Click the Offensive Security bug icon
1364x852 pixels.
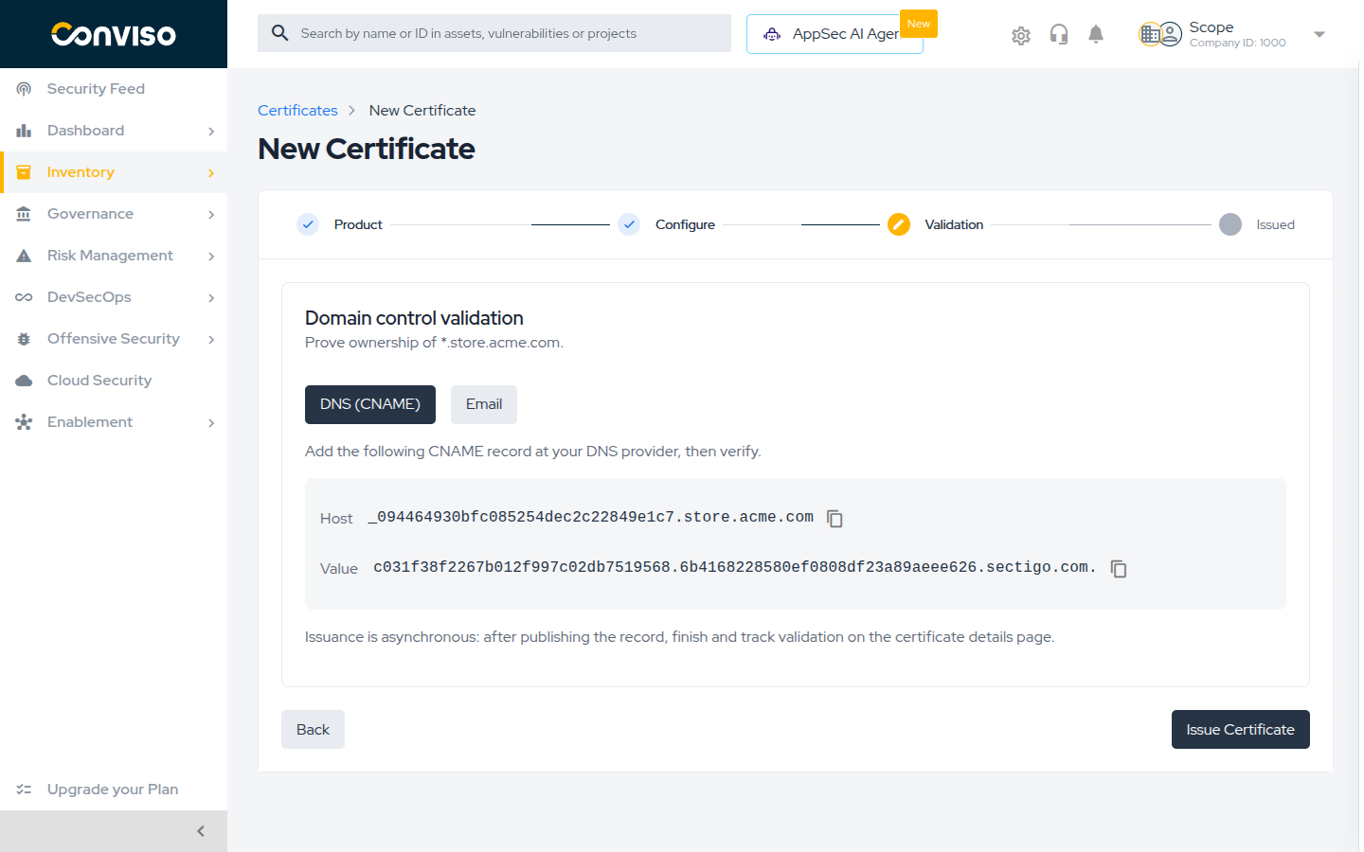click(24, 339)
